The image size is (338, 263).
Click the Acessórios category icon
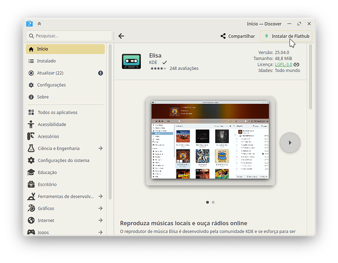[31, 136]
